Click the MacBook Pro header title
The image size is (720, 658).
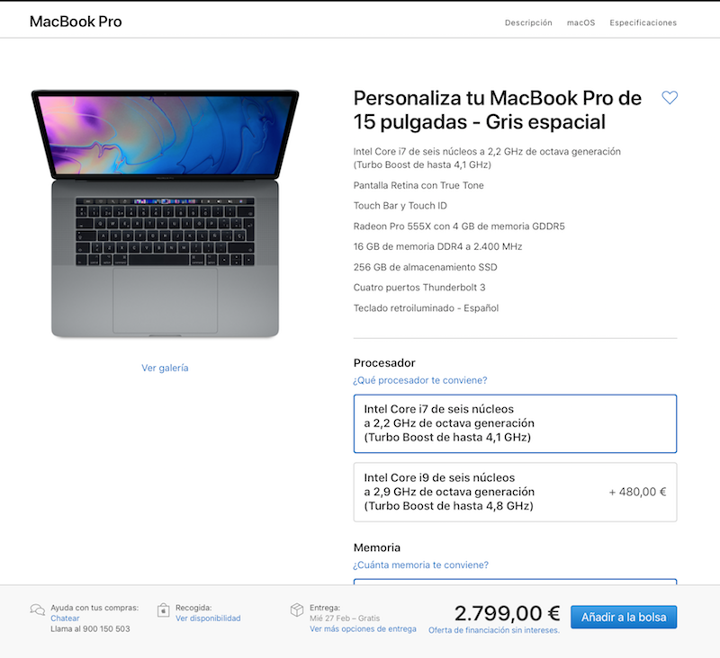76,22
